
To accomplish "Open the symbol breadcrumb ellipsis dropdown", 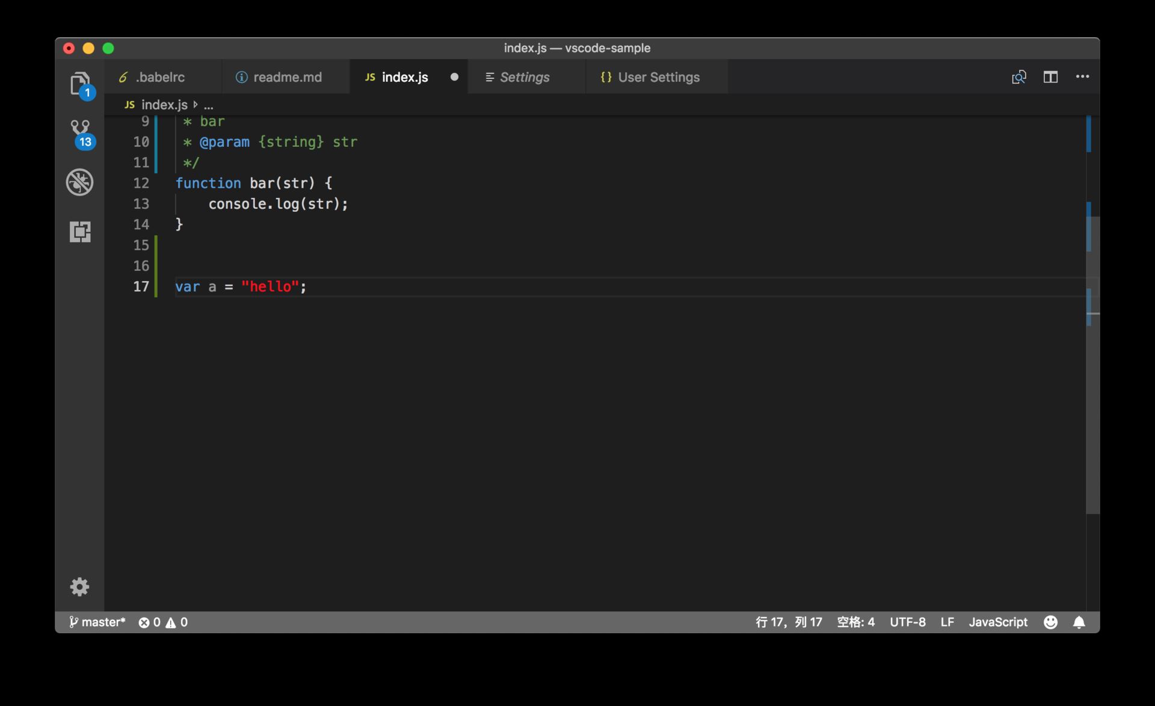I will [x=208, y=105].
